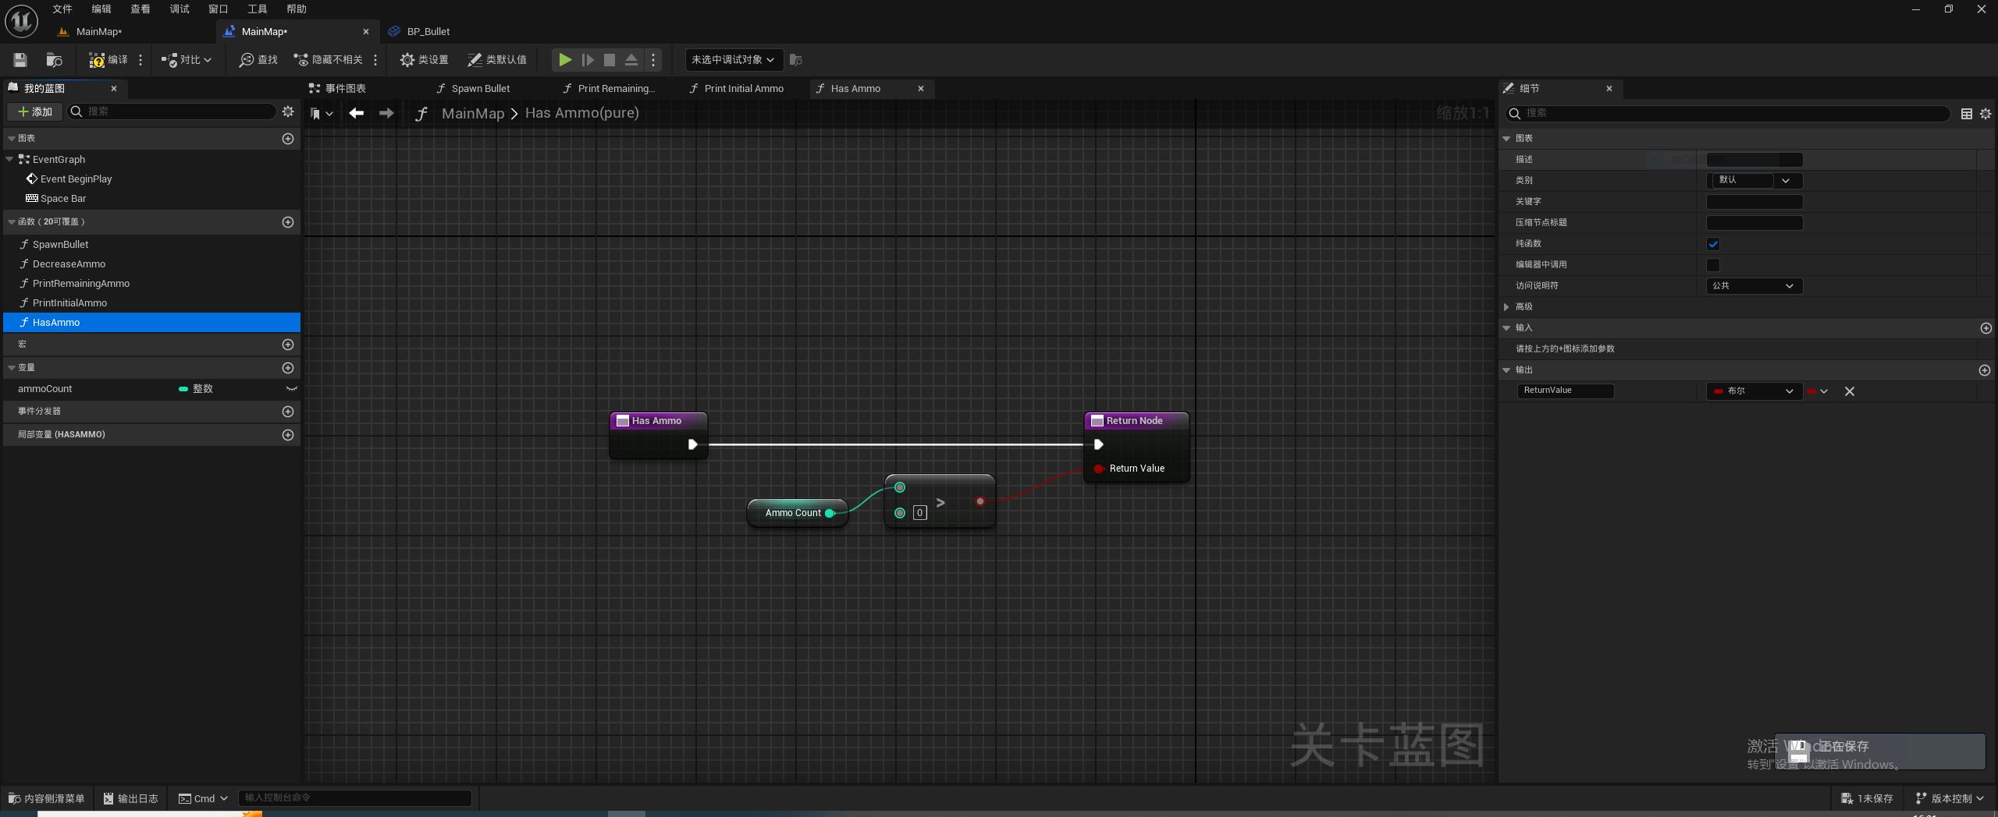Viewport: 1998px width, 817px height.
Task: Toggle 隐藏不相关 hide unrelated nodes
Action: [328, 60]
